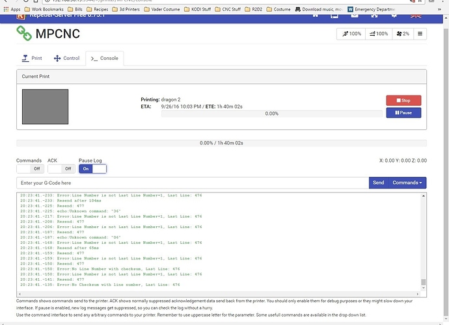The width and height of the screenshot is (449, 325).
Task: Click the Current Print panel header
Action: (221, 77)
